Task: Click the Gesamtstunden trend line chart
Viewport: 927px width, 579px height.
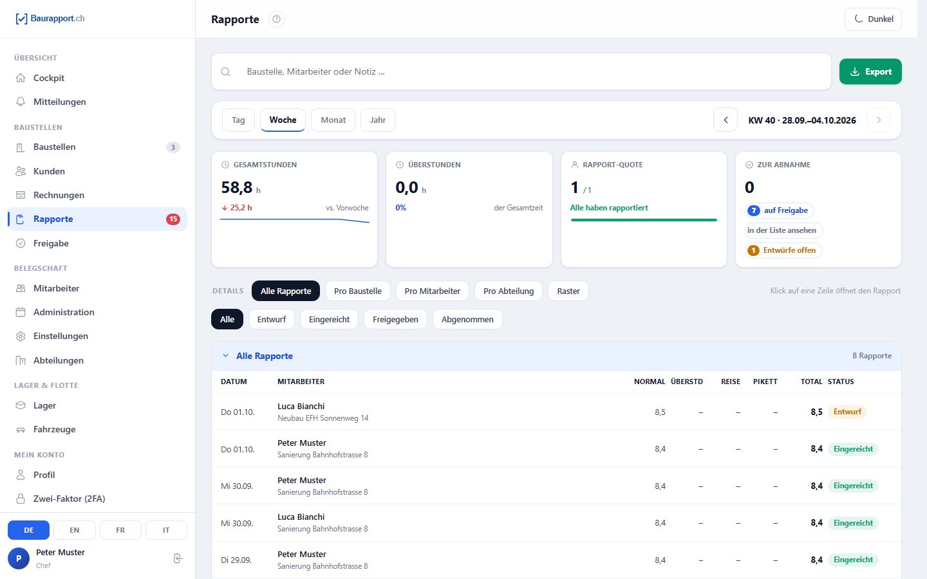Action: pos(294,221)
